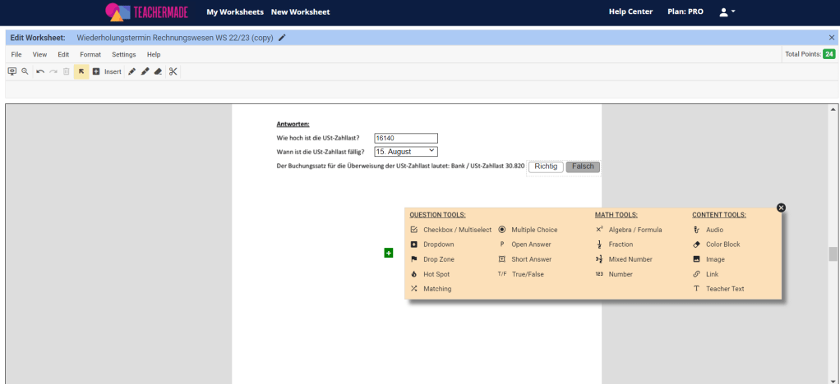Open the Help Center link
This screenshot has height=384, width=840.
click(x=630, y=11)
